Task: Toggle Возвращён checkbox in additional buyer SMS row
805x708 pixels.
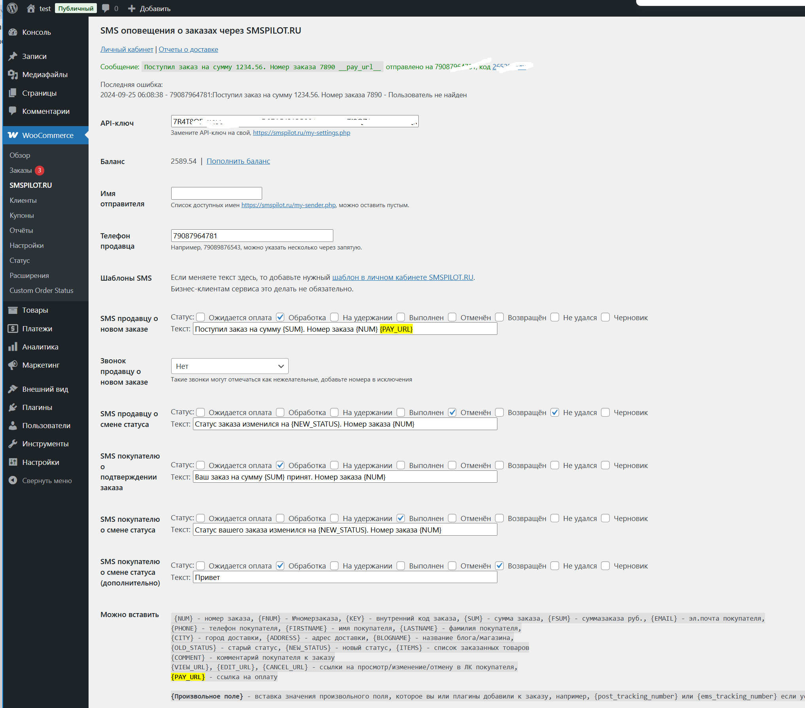Action: tap(499, 566)
